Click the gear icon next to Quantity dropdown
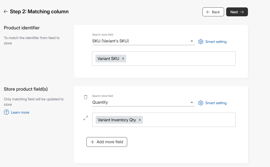270x167 pixels. [201, 103]
